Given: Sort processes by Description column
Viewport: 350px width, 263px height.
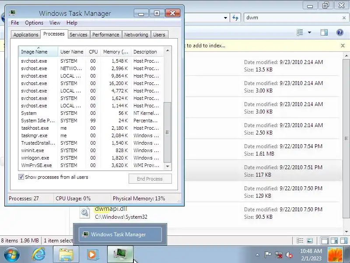Looking at the screenshot, I should [147, 52].
